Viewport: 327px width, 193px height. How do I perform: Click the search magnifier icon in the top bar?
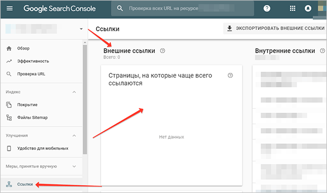(x=120, y=9)
